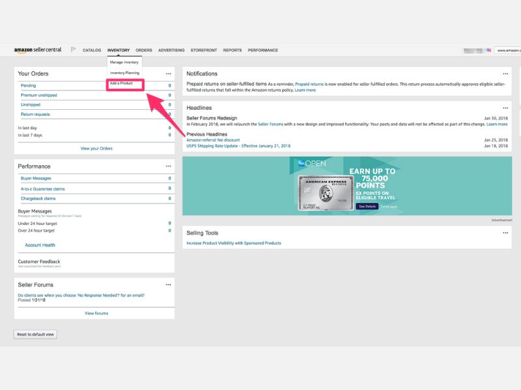Viewport: 521px width, 390px height.
Task: Click the www.amazon marketplace selector field
Action: point(508,51)
